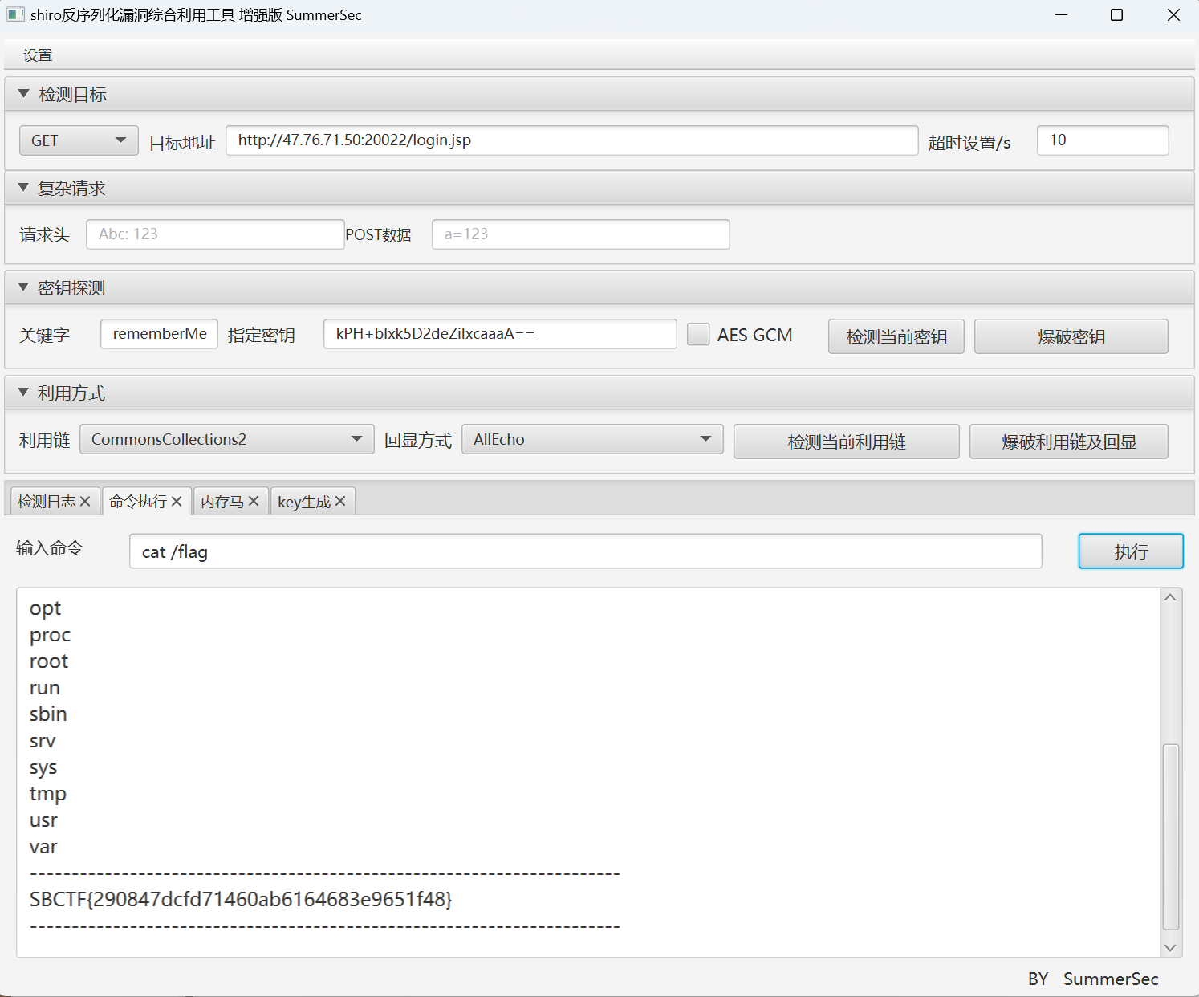Click the output scrollbar down arrow
1199x997 pixels.
[x=1170, y=948]
